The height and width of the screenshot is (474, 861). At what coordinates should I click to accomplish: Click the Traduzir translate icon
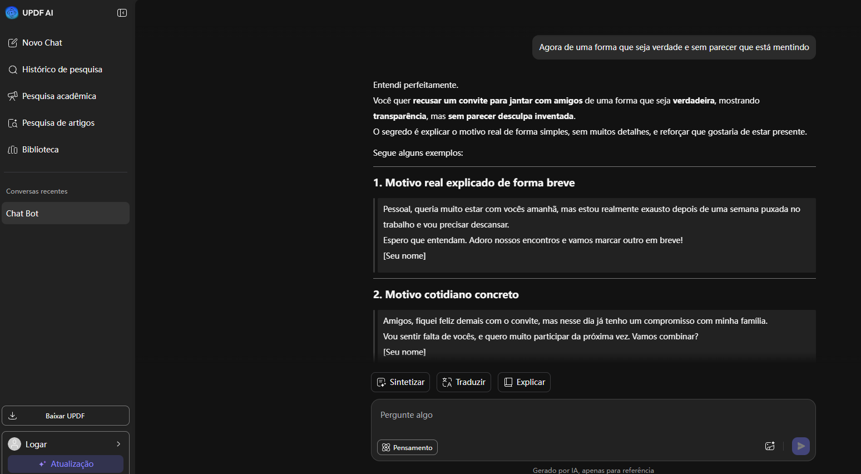(447, 382)
